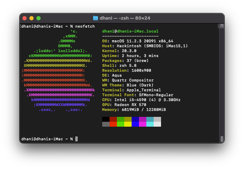Click the Resolution value '1600x900'
The width and height of the screenshot is (244, 169).
[x=141, y=70]
